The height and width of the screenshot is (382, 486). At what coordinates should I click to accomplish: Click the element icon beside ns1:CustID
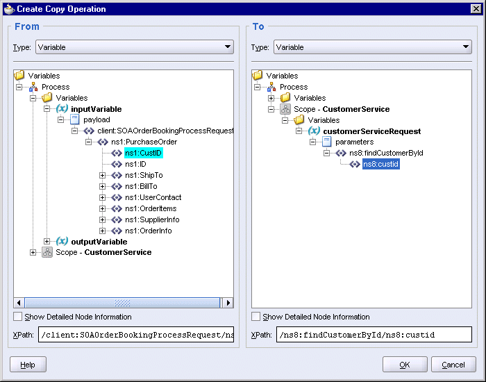coord(117,153)
